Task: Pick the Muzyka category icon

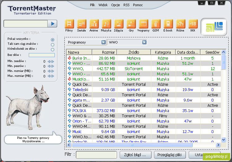Action: tap(106, 24)
